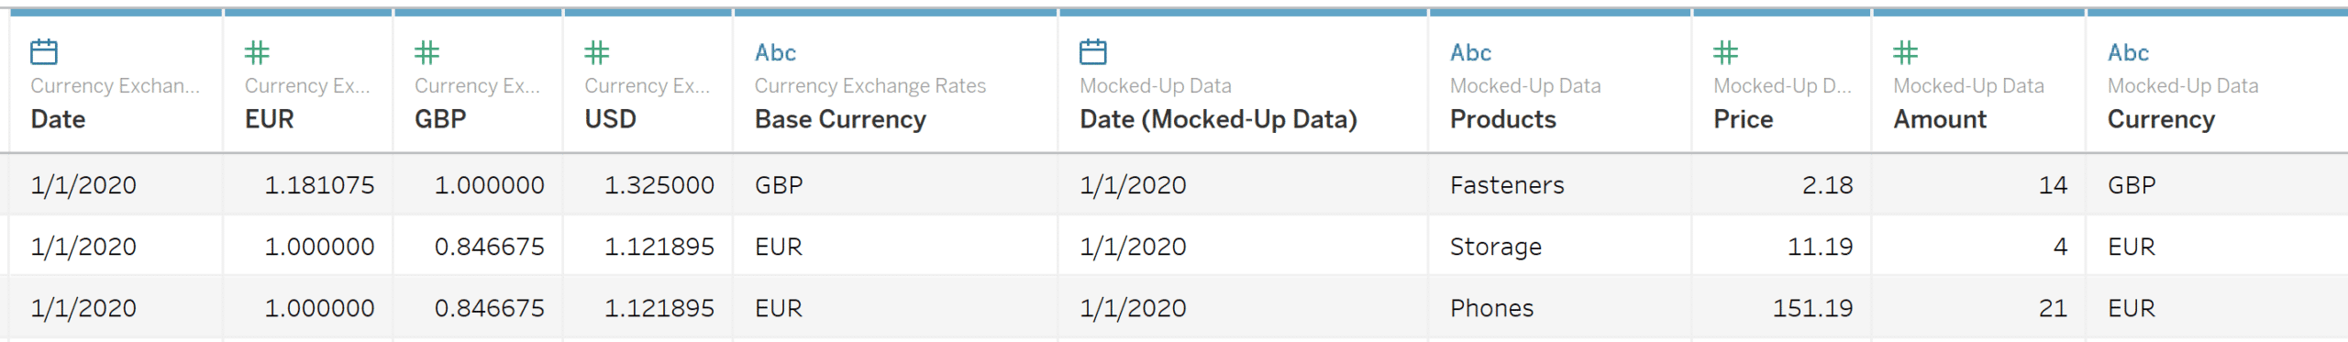Image resolution: width=2348 pixels, height=342 pixels.
Task: Click Abc type icon above Products
Action: 1470,52
